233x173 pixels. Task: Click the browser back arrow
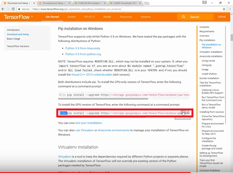pyautogui.click(x=3, y=9)
